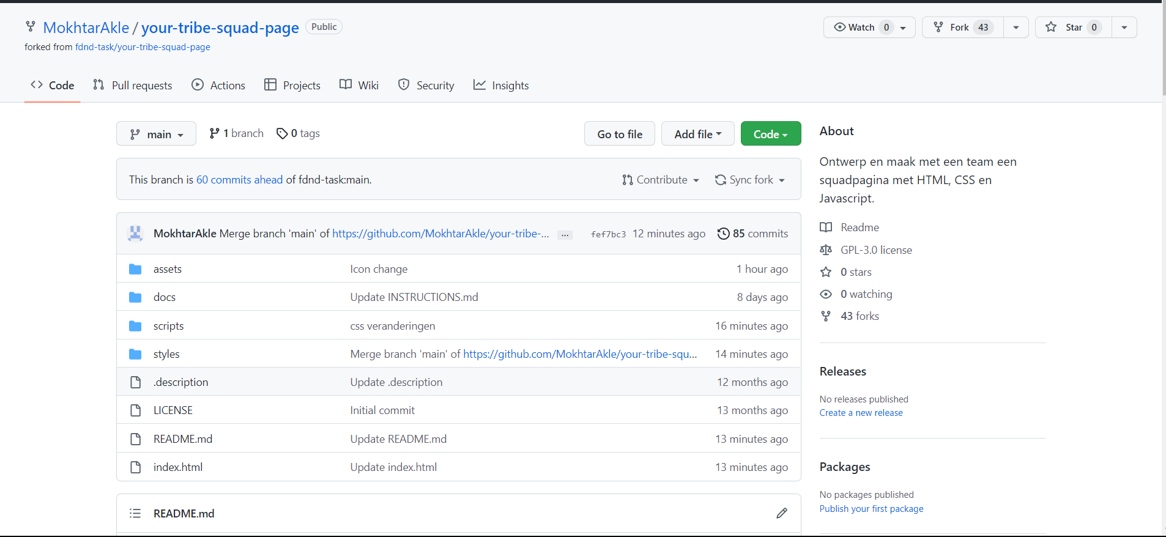This screenshot has height=537, width=1166.
Task: Click the star icon next to 0 stars
Action: (x=826, y=272)
